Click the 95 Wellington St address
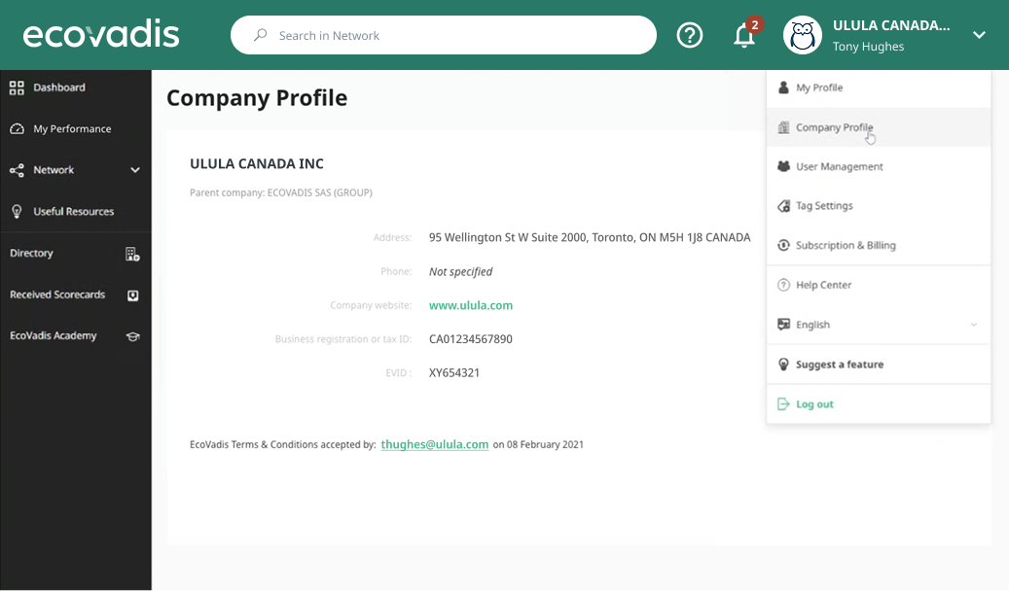The width and height of the screenshot is (1009, 591). (x=590, y=237)
